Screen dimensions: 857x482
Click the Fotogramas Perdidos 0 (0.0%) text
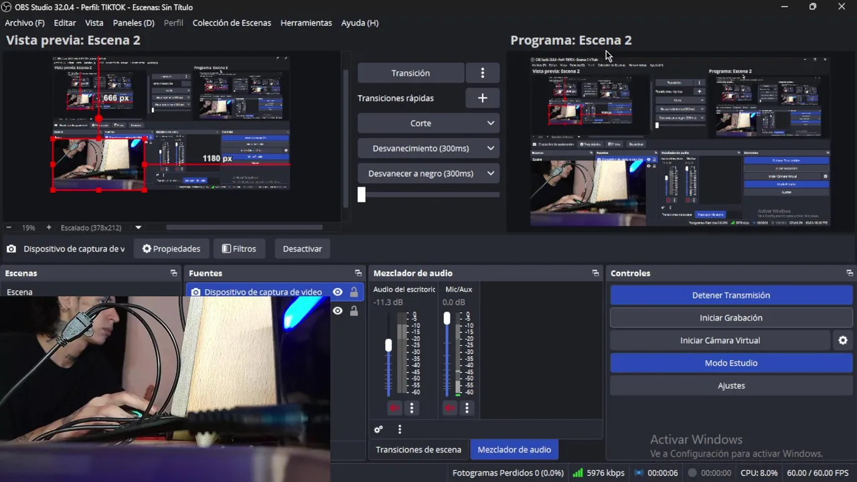pos(508,473)
